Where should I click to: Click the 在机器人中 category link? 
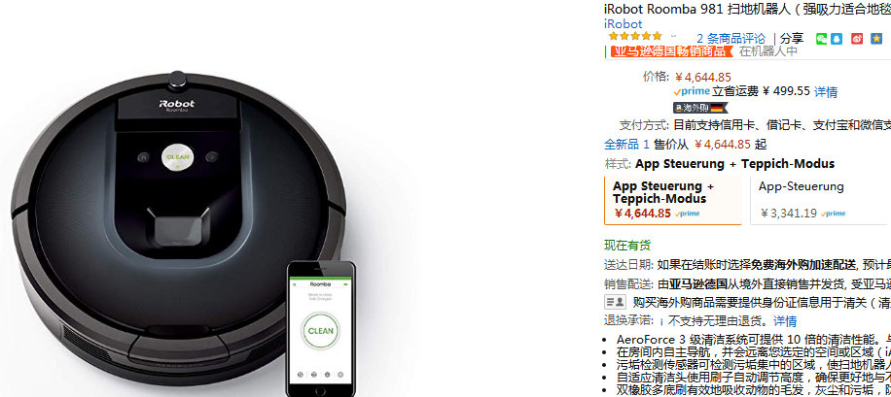pos(767,51)
